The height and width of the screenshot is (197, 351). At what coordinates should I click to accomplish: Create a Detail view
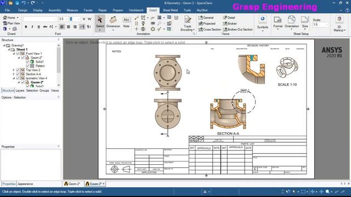pyautogui.click(x=229, y=18)
